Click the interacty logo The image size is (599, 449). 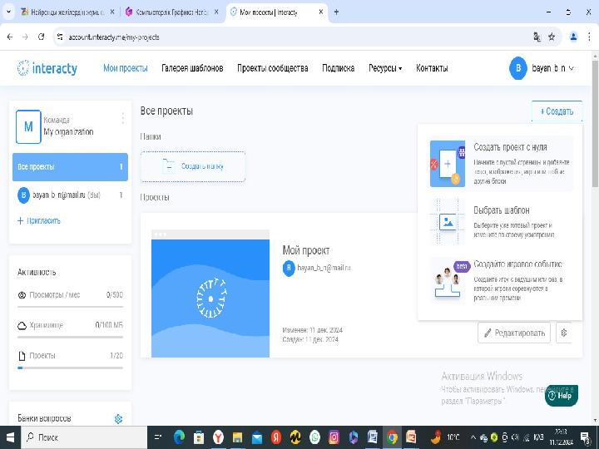(x=47, y=68)
